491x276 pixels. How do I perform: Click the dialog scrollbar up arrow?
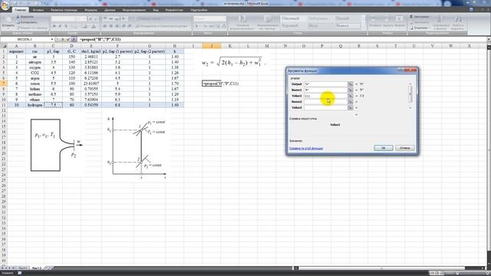click(x=410, y=84)
